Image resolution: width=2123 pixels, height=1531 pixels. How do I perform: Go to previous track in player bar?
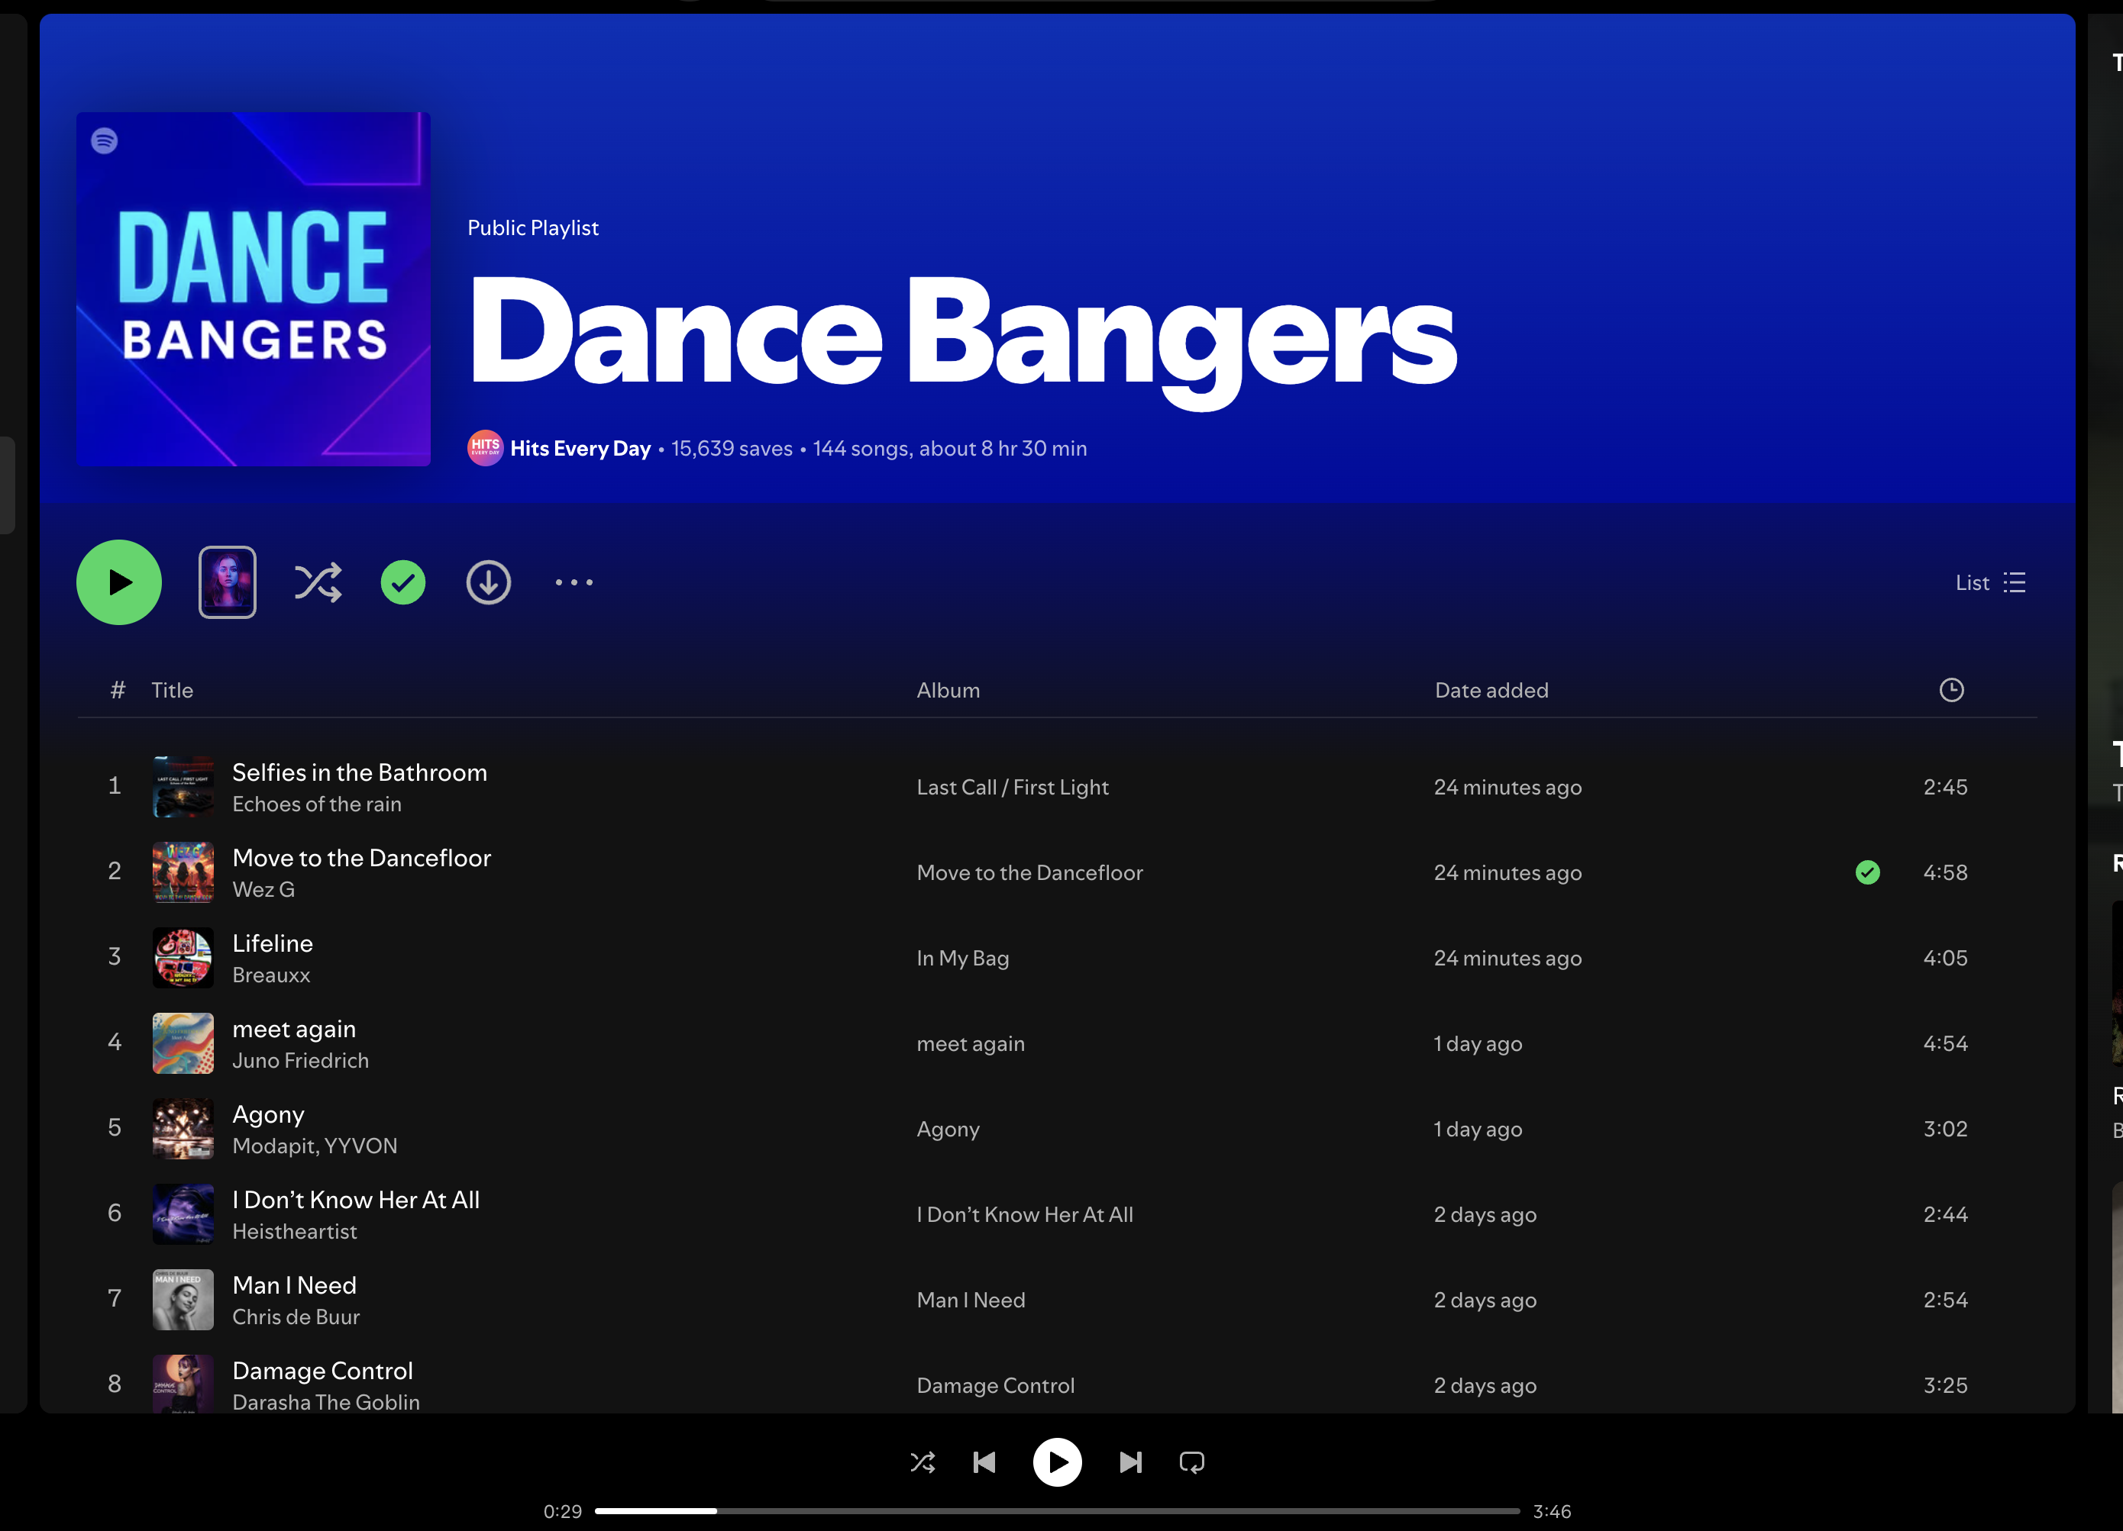tap(984, 1462)
